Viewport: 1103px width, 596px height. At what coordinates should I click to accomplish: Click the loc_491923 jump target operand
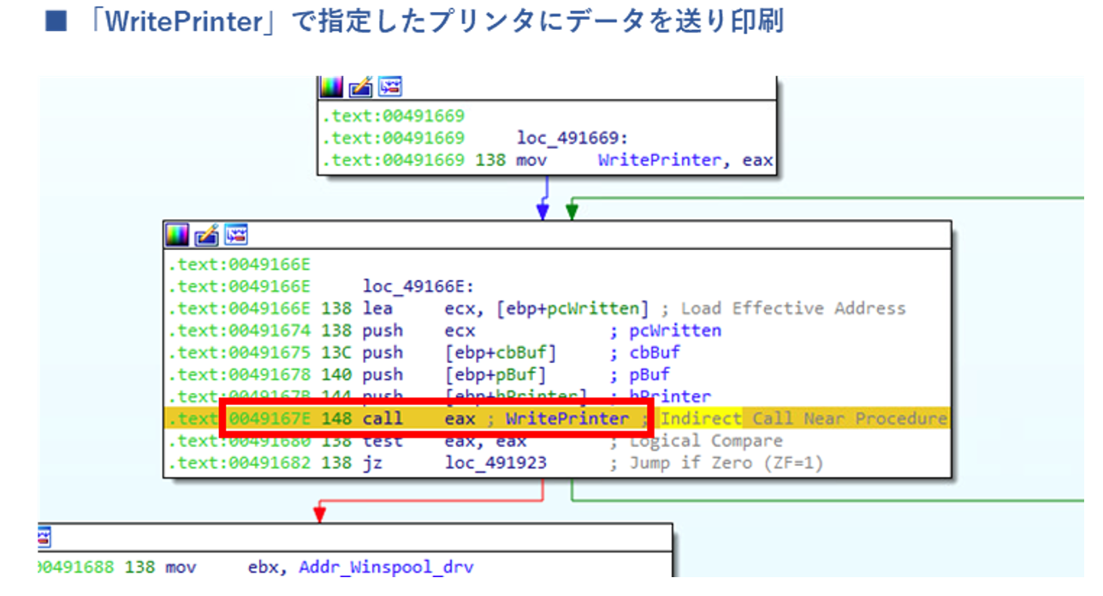(x=495, y=463)
